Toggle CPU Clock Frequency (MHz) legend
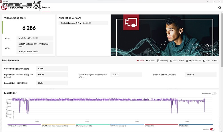This screenshot has width=223, height=133. 24,125
